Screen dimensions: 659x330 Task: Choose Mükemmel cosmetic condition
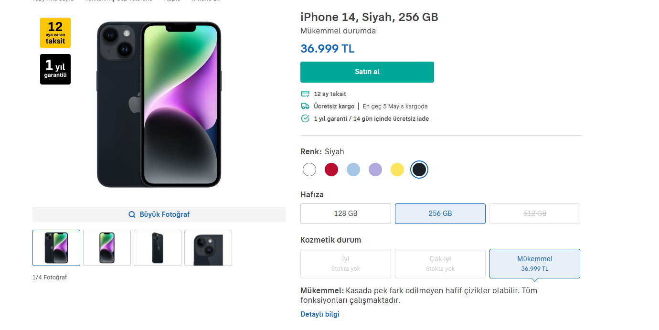tap(534, 263)
